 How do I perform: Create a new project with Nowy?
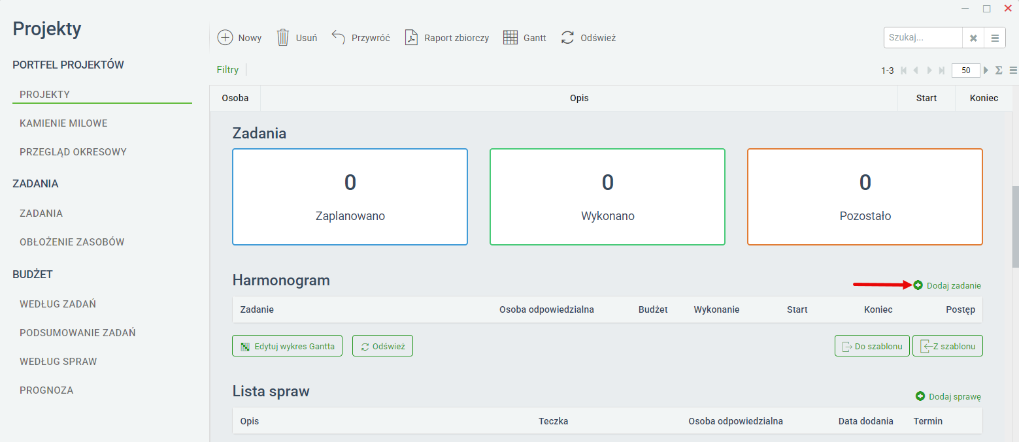[239, 38]
